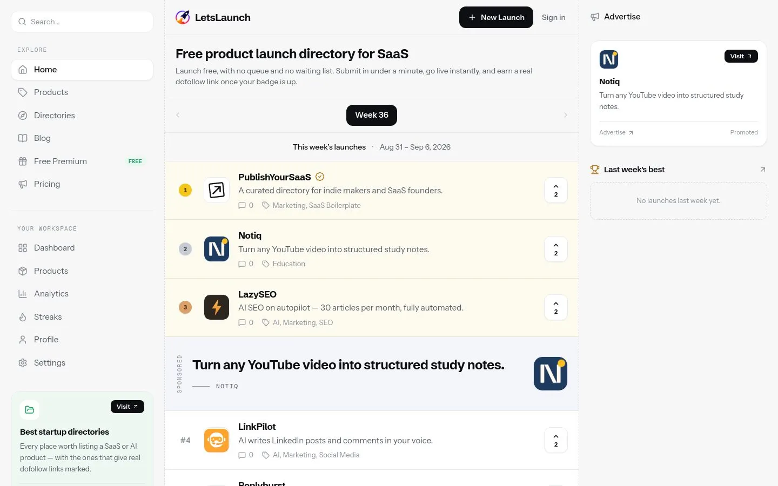
Task: Open the sponsored Notiq banner headline
Action: tap(348, 365)
